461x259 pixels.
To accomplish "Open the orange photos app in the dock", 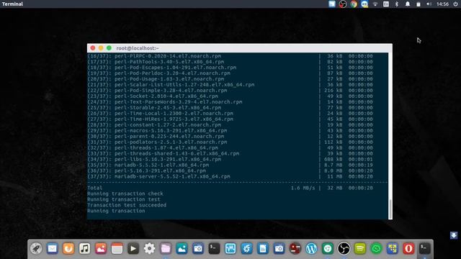I will [101, 249].
